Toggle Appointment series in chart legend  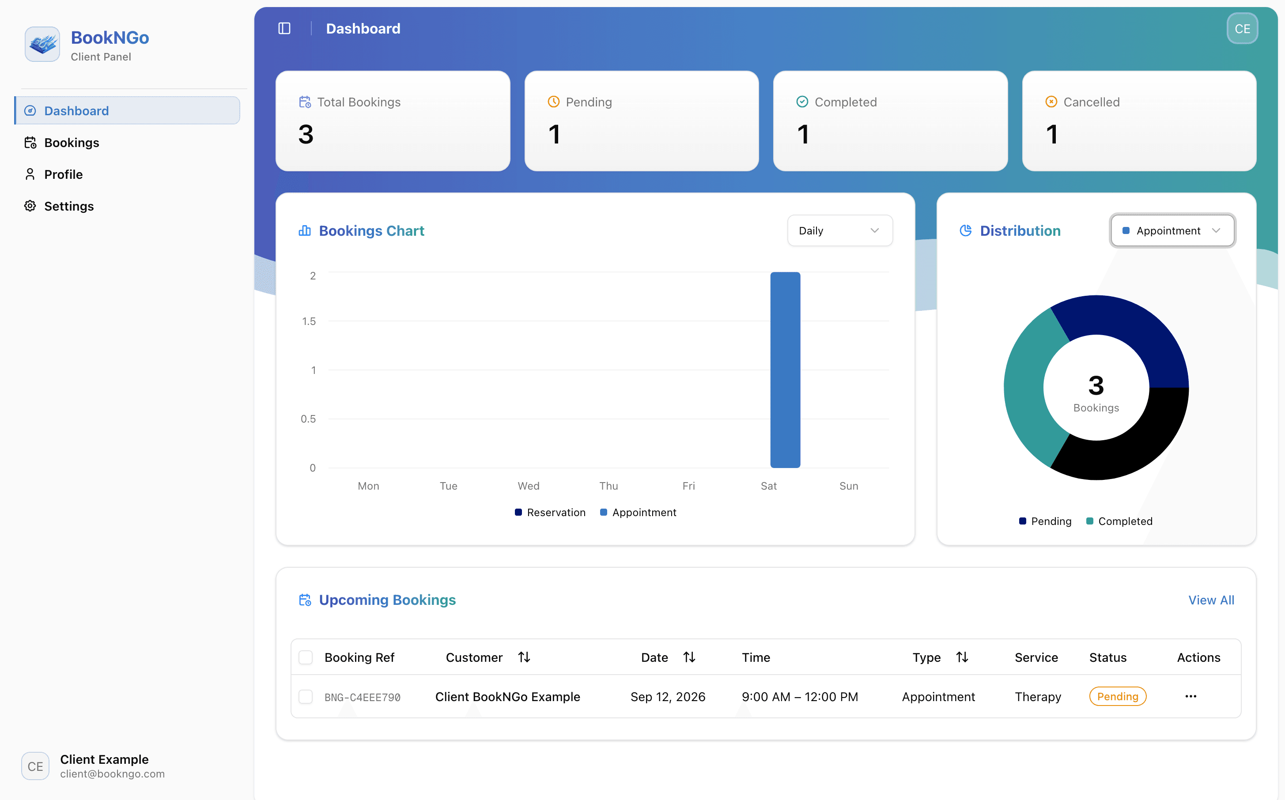tap(638, 512)
